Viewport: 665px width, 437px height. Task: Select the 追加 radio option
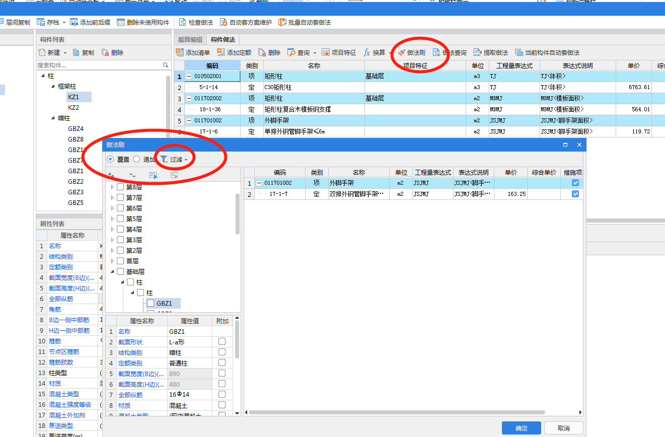coord(136,159)
